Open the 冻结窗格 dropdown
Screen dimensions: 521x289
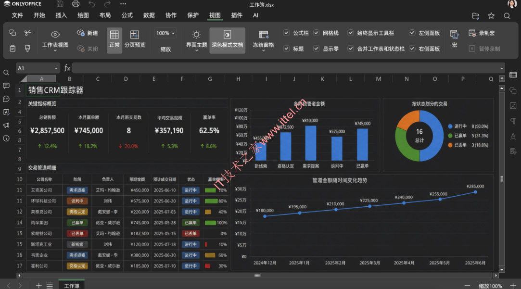pos(263,40)
